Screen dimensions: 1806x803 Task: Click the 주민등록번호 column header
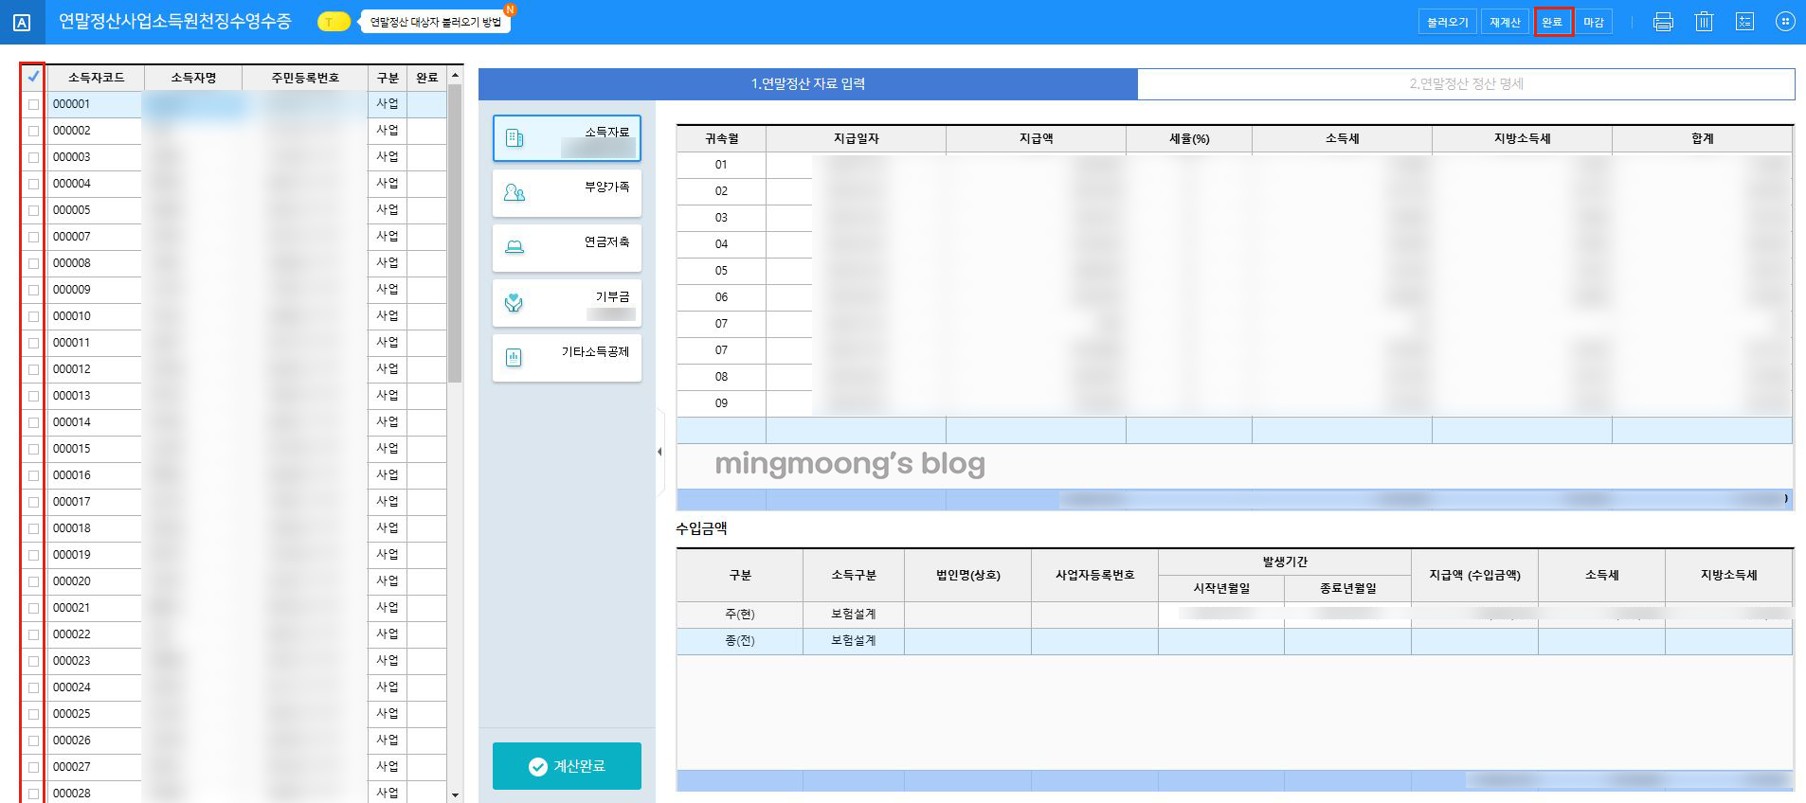tap(305, 78)
